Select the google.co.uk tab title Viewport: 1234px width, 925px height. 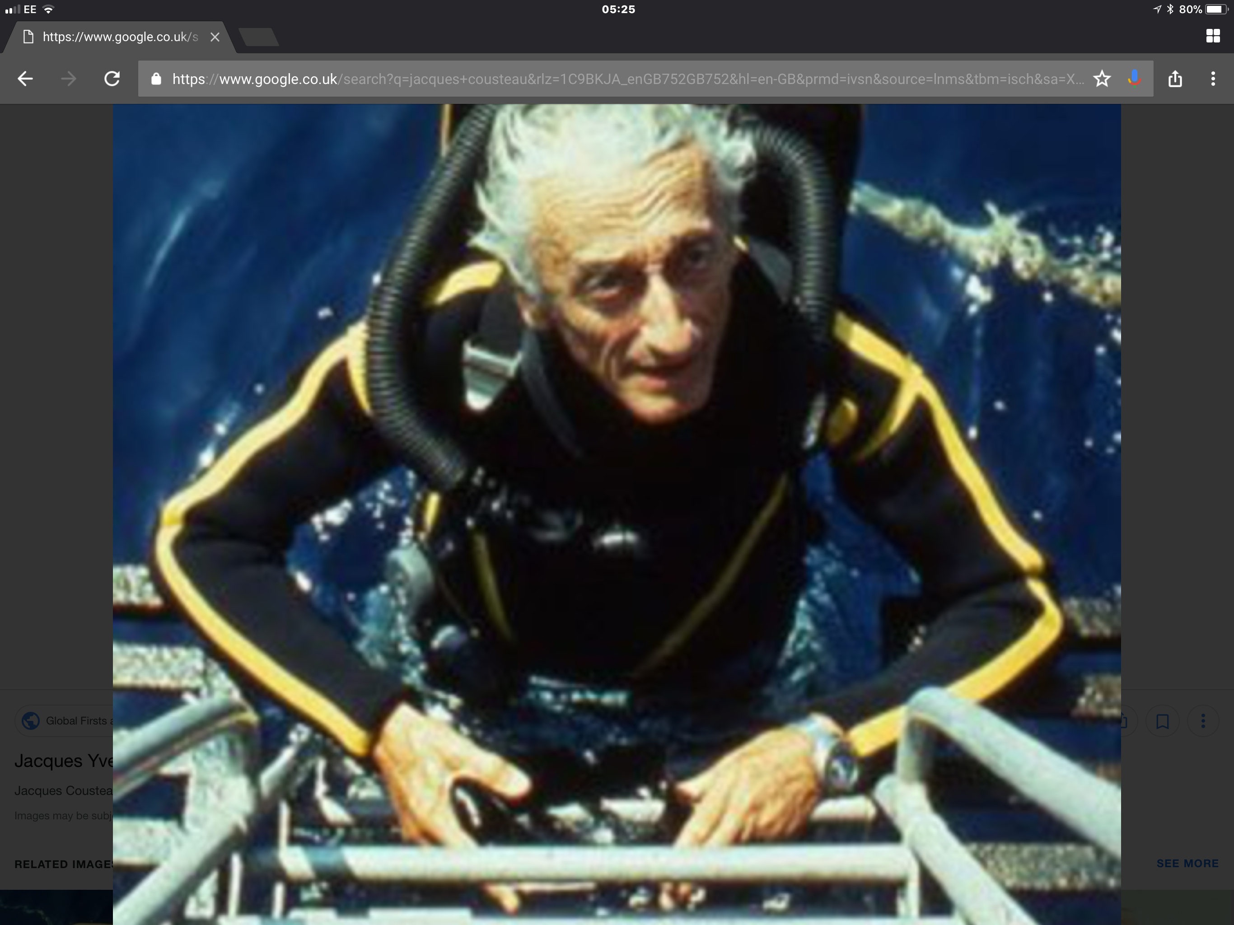point(119,37)
